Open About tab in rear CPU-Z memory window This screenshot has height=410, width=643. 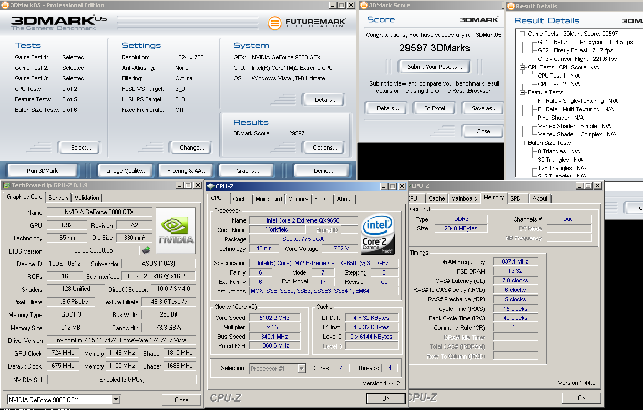pos(540,198)
